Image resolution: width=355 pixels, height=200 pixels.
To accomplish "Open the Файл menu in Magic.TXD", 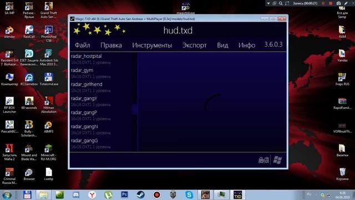I will pos(83,45).
